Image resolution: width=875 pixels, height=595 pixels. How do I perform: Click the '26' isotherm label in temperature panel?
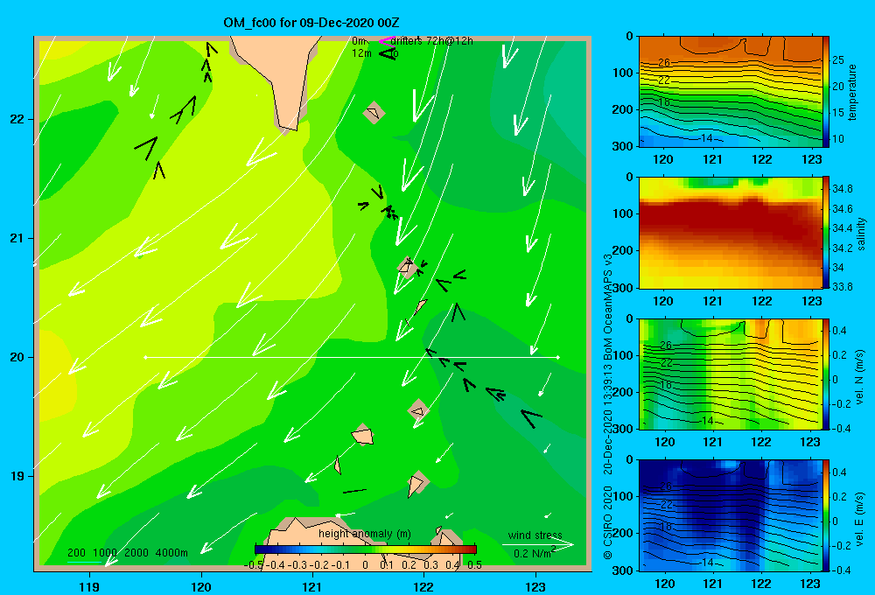[663, 62]
